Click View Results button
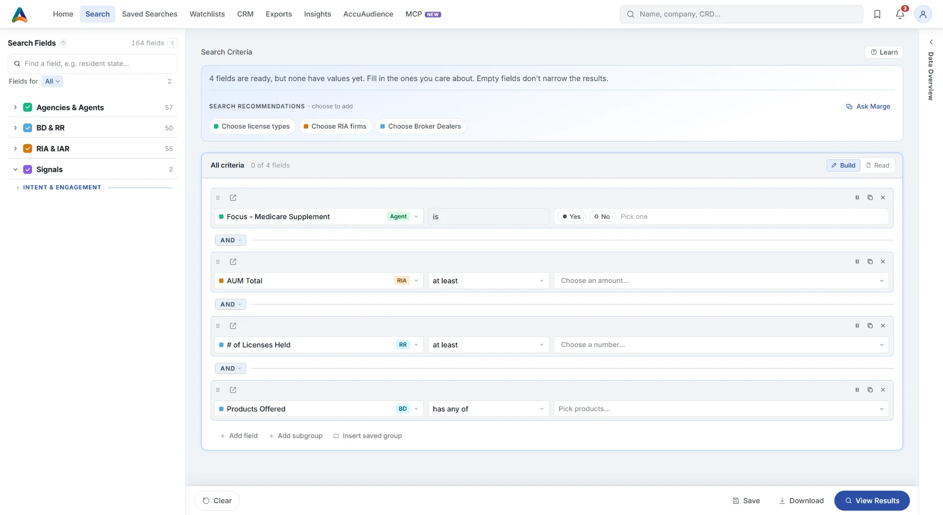 [872, 500]
